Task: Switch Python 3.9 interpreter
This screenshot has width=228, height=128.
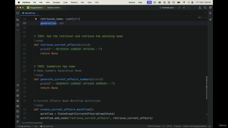Action: [x=195, y=126]
